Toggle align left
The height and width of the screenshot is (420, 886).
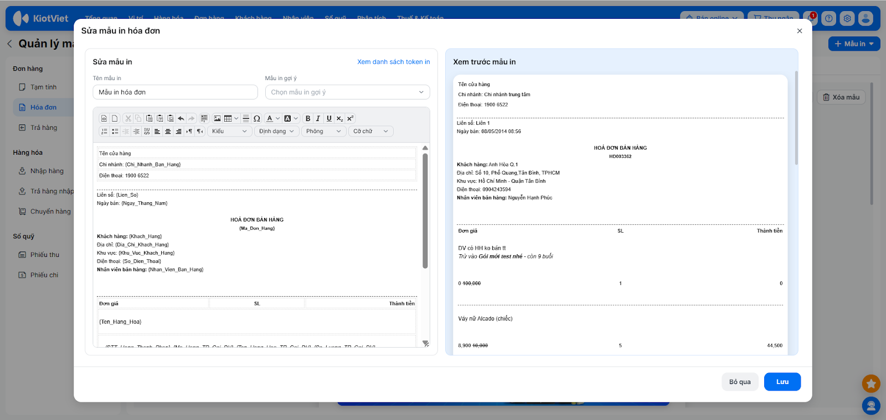pyautogui.click(x=157, y=131)
